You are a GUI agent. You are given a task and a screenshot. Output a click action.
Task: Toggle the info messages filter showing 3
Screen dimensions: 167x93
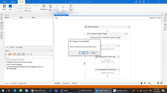[19, 54]
